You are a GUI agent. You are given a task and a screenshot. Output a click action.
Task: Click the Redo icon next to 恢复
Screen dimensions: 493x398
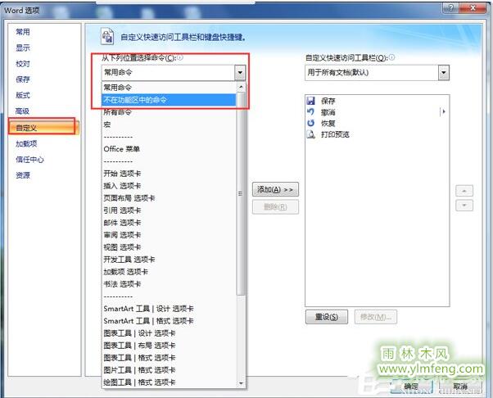pos(310,123)
